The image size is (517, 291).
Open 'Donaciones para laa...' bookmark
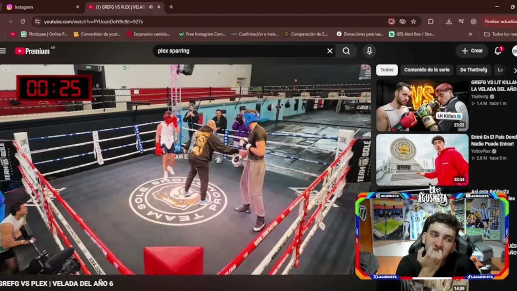pos(359,34)
